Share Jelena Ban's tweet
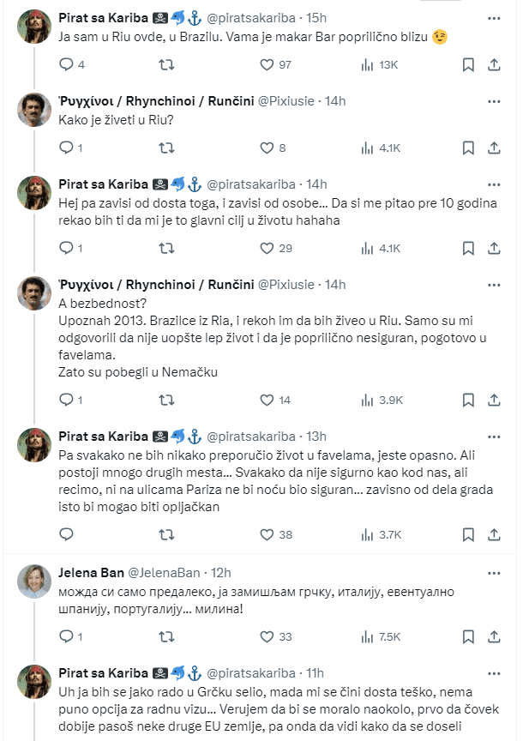The width and height of the screenshot is (523, 741). click(x=494, y=636)
